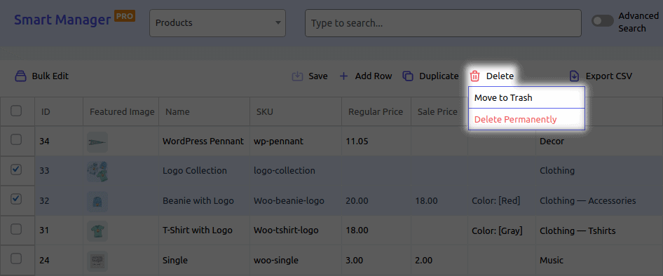Click the Duplicate icon
This screenshot has width=663, height=276.
point(408,76)
